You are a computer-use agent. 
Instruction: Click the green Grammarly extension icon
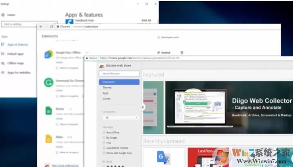coord(49,82)
